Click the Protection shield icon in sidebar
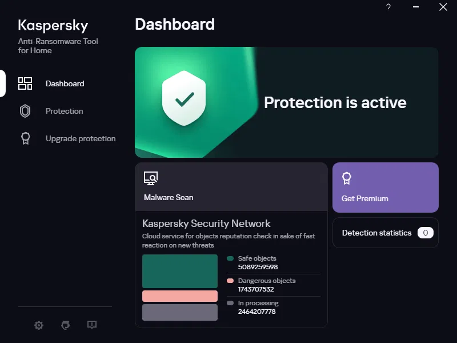Screen dimensions: 457x343 [x=25, y=111]
